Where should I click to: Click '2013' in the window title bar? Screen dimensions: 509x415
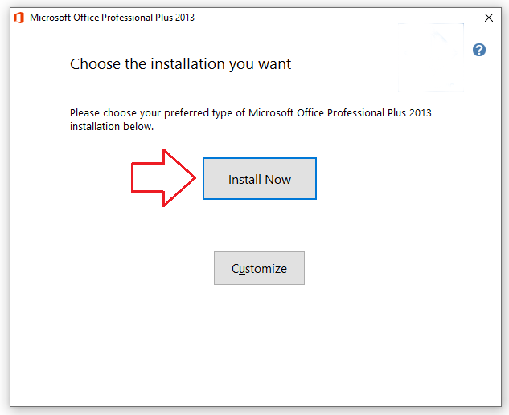click(183, 18)
